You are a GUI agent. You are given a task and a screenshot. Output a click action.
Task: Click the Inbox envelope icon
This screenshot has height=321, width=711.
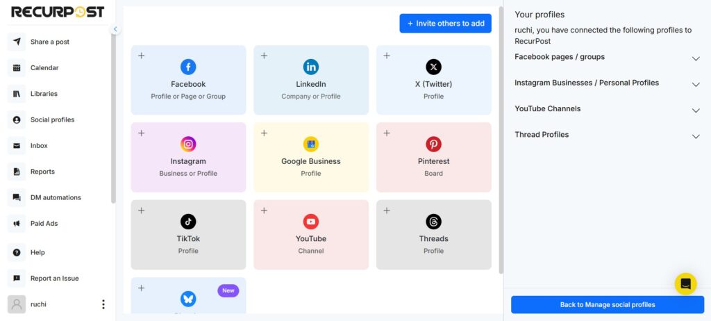click(x=17, y=146)
